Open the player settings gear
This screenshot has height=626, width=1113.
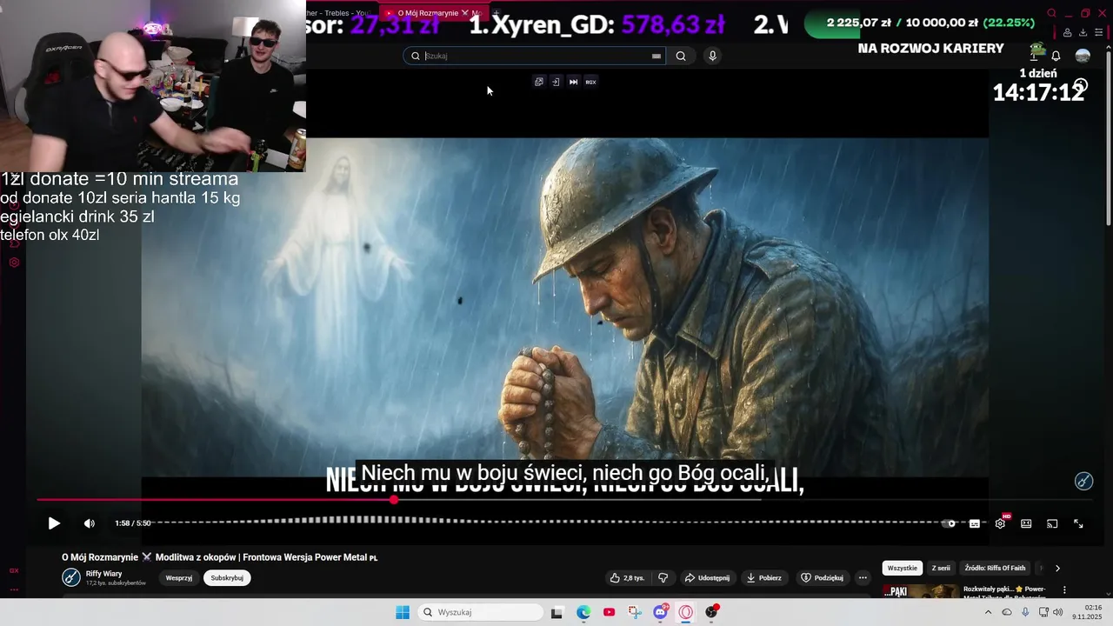click(x=1000, y=523)
